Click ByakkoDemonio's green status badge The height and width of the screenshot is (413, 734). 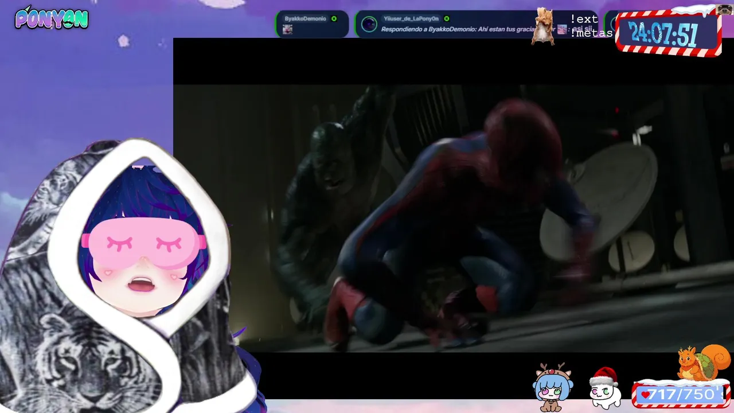click(334, 19)
